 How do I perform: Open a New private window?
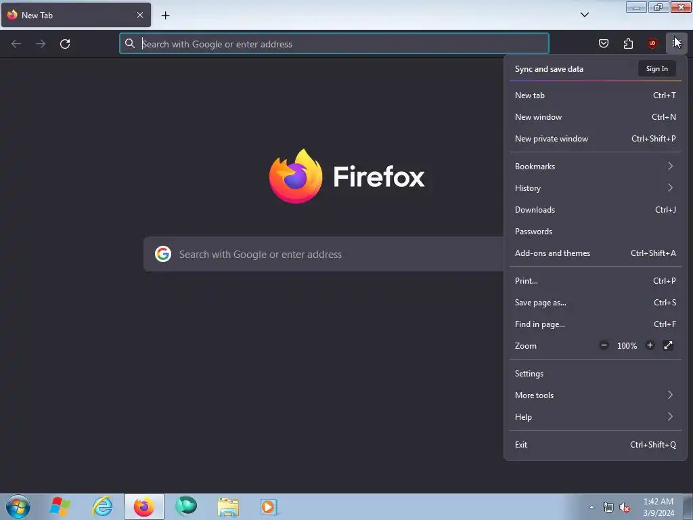(596, 138)
